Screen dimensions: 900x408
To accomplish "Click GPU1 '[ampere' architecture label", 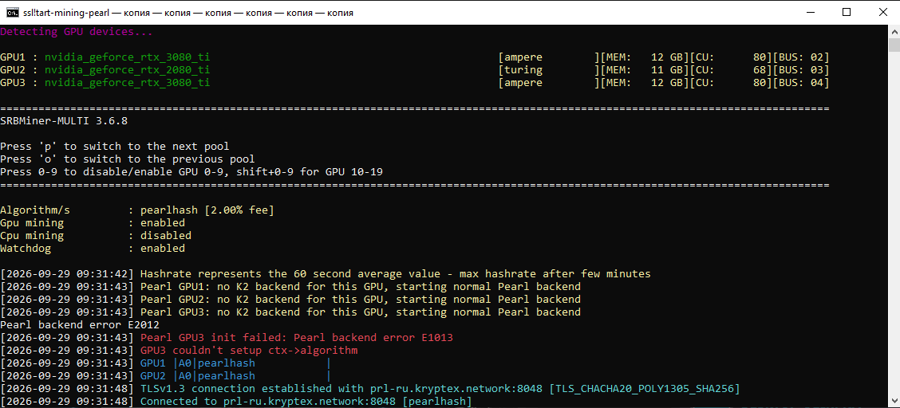I will pyautogui.click(x=520, y=57).
